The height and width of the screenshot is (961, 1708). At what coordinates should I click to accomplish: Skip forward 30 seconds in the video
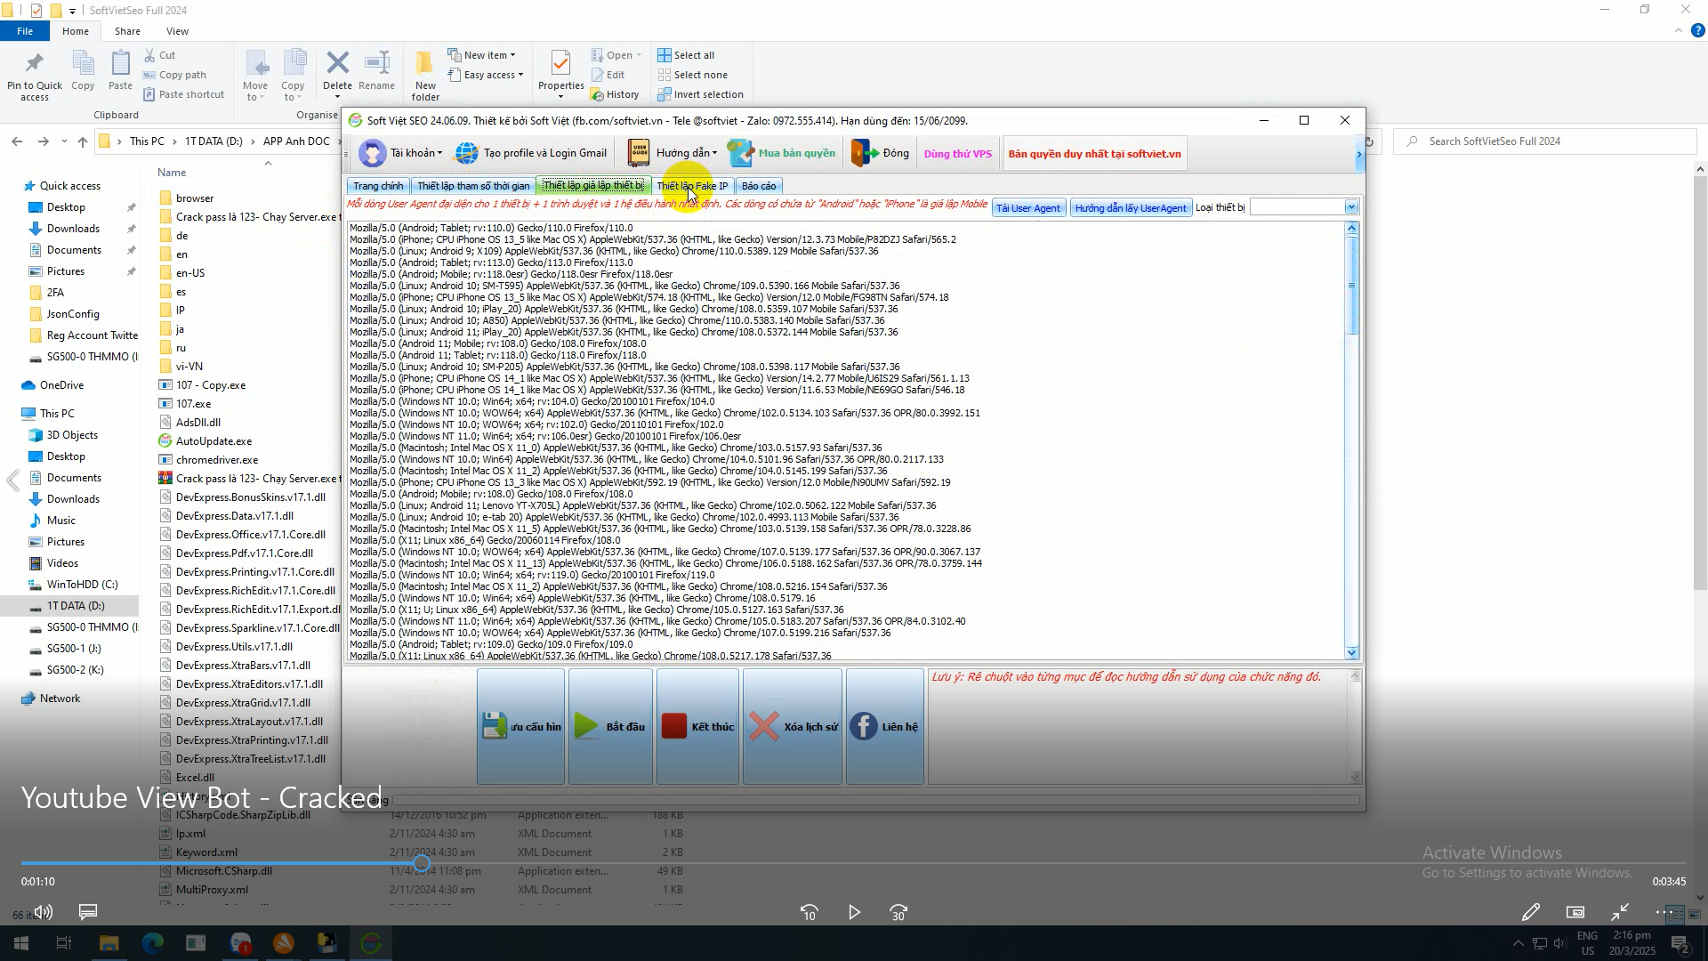coord(898,912)
